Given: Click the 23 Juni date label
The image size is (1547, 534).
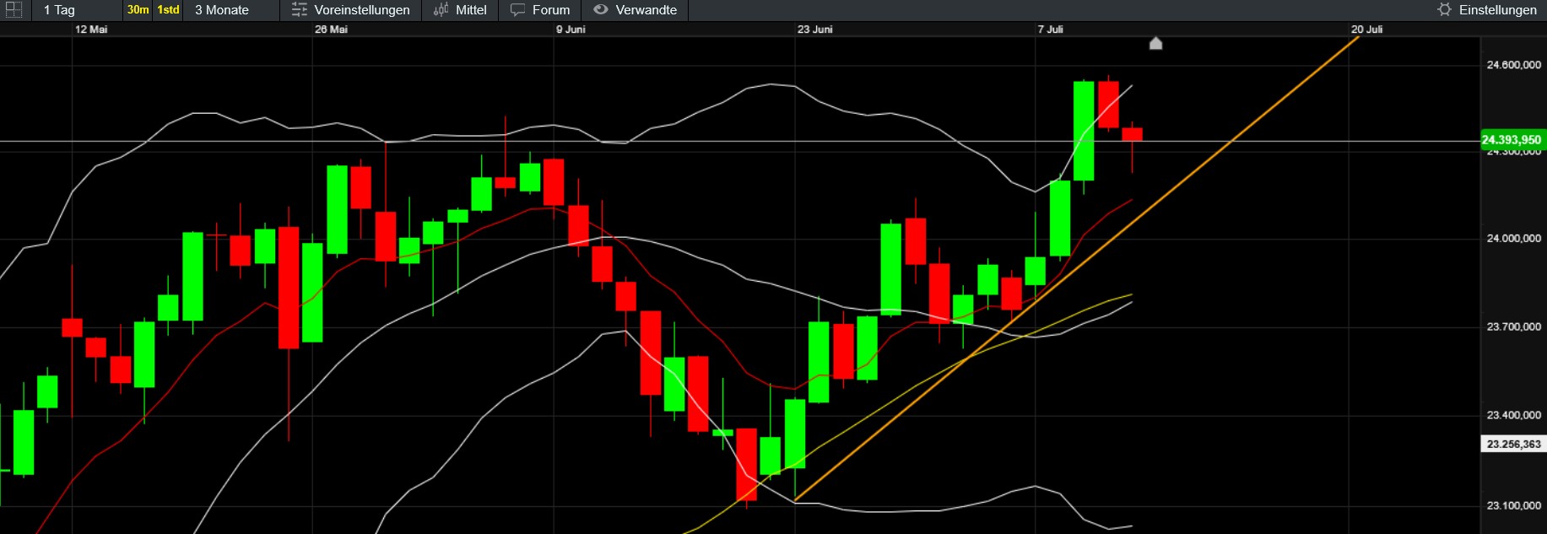Looking at the screenshot, I should [814, 30].
